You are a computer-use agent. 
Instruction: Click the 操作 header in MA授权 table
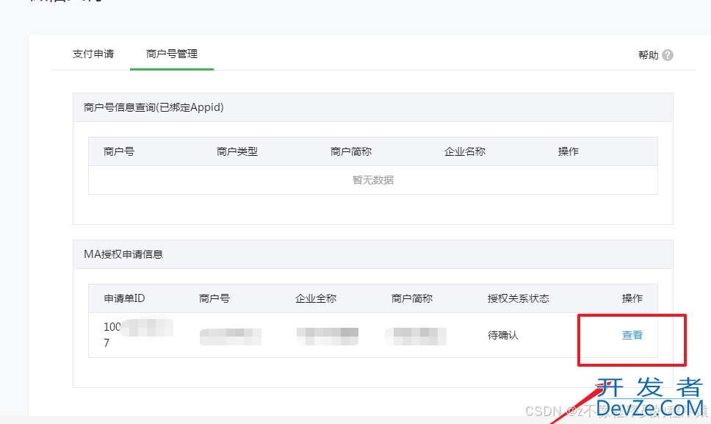(632, 298)
